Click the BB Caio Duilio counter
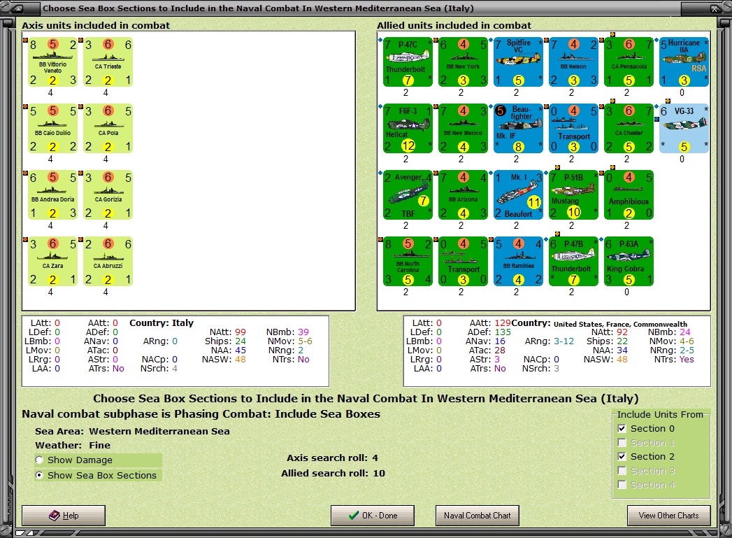The height and width of the screenshot is (538, 732). click(x=52, y=129)
